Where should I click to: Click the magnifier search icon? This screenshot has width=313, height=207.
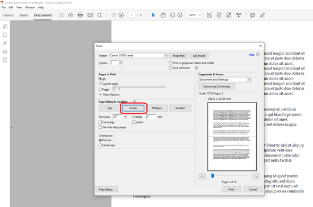pos(100,15)
